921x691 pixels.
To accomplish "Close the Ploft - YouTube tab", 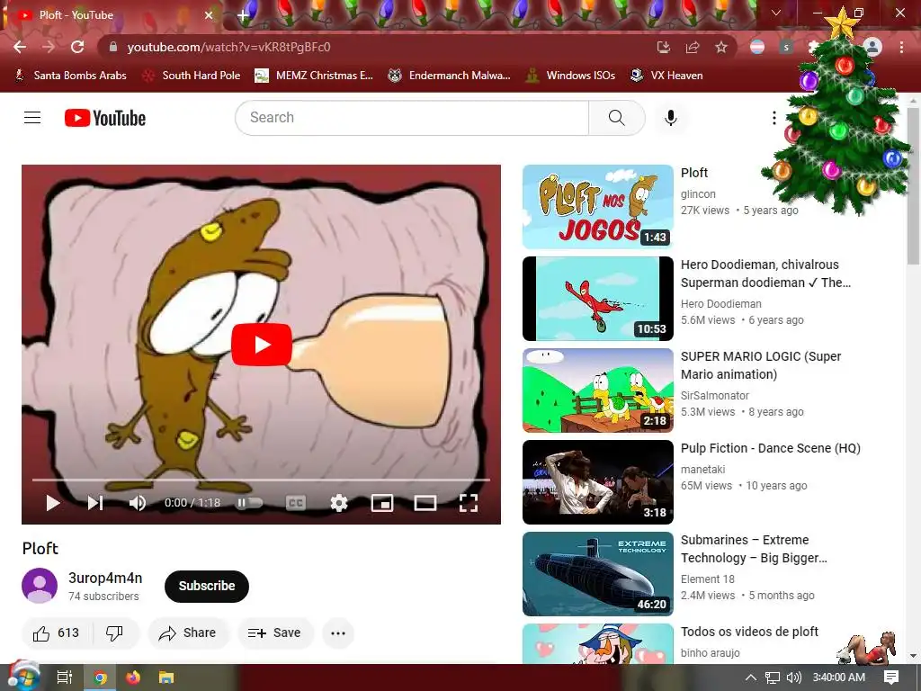I will (x=209, y=15).
